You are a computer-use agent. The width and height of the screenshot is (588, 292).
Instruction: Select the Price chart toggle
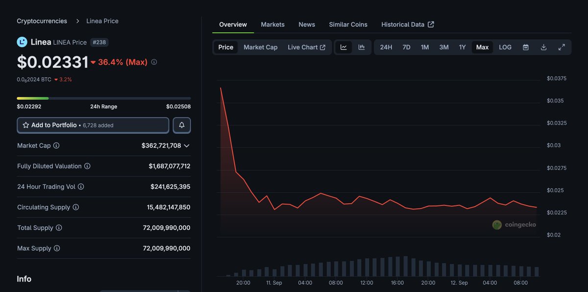pyautogui.click(x=226, y=47)
